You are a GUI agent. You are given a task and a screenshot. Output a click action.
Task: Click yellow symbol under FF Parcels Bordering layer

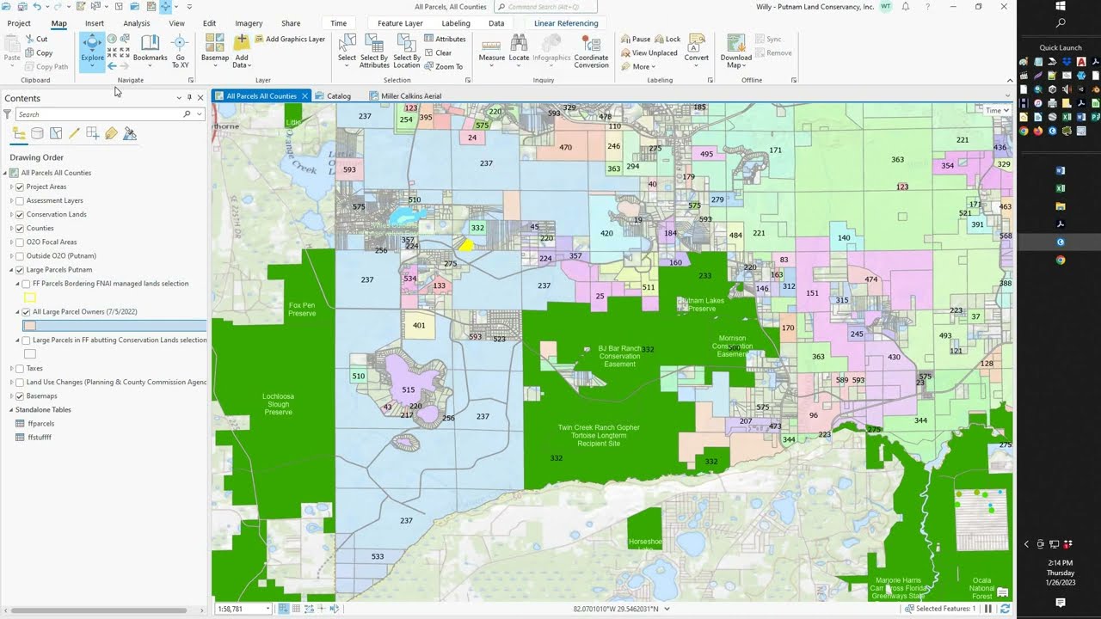coord(30,297)
